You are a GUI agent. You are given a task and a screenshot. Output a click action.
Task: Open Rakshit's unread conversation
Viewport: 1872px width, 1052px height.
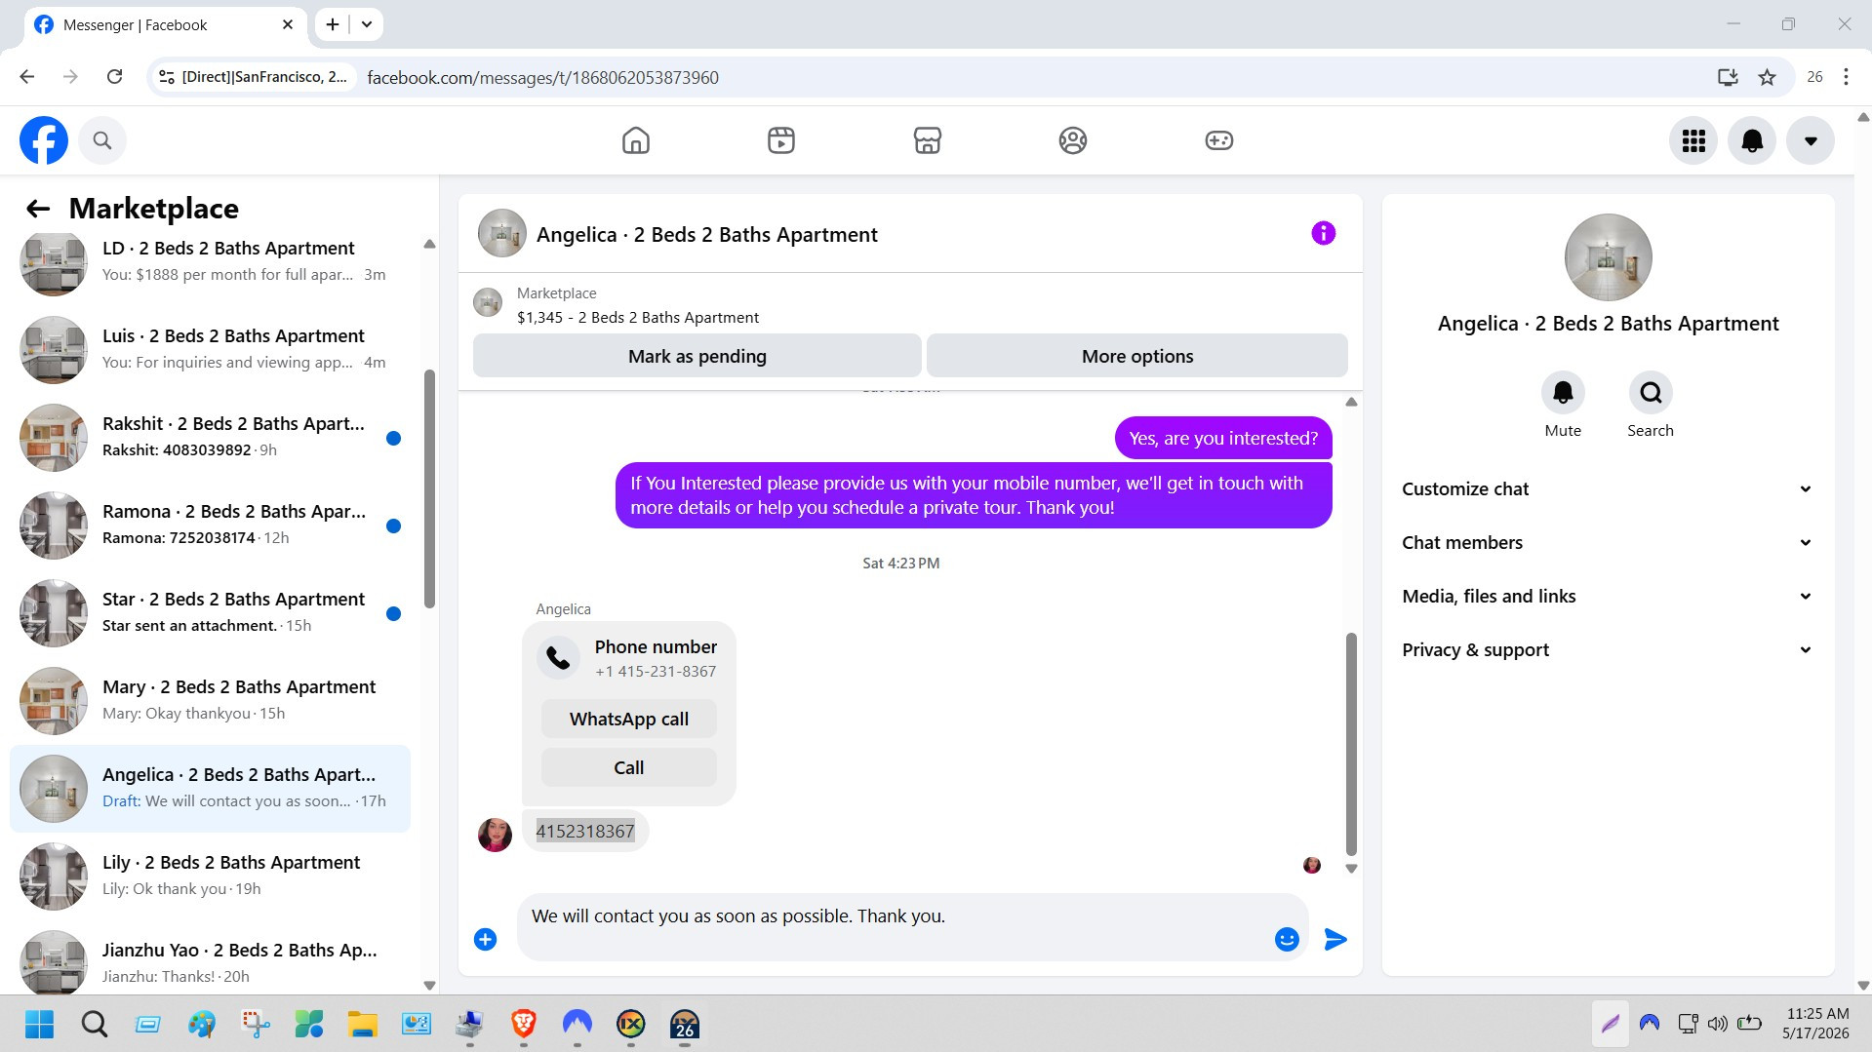(x=210, y=437)
